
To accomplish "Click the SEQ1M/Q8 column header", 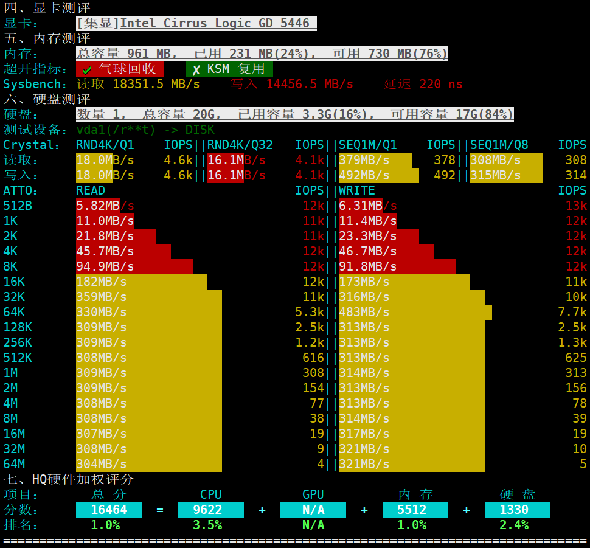I will (499, 145).
